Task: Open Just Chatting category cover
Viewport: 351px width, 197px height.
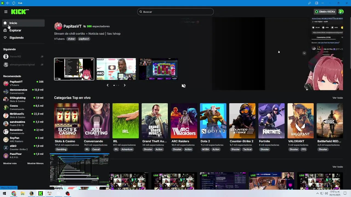Action: coord(97,121)
